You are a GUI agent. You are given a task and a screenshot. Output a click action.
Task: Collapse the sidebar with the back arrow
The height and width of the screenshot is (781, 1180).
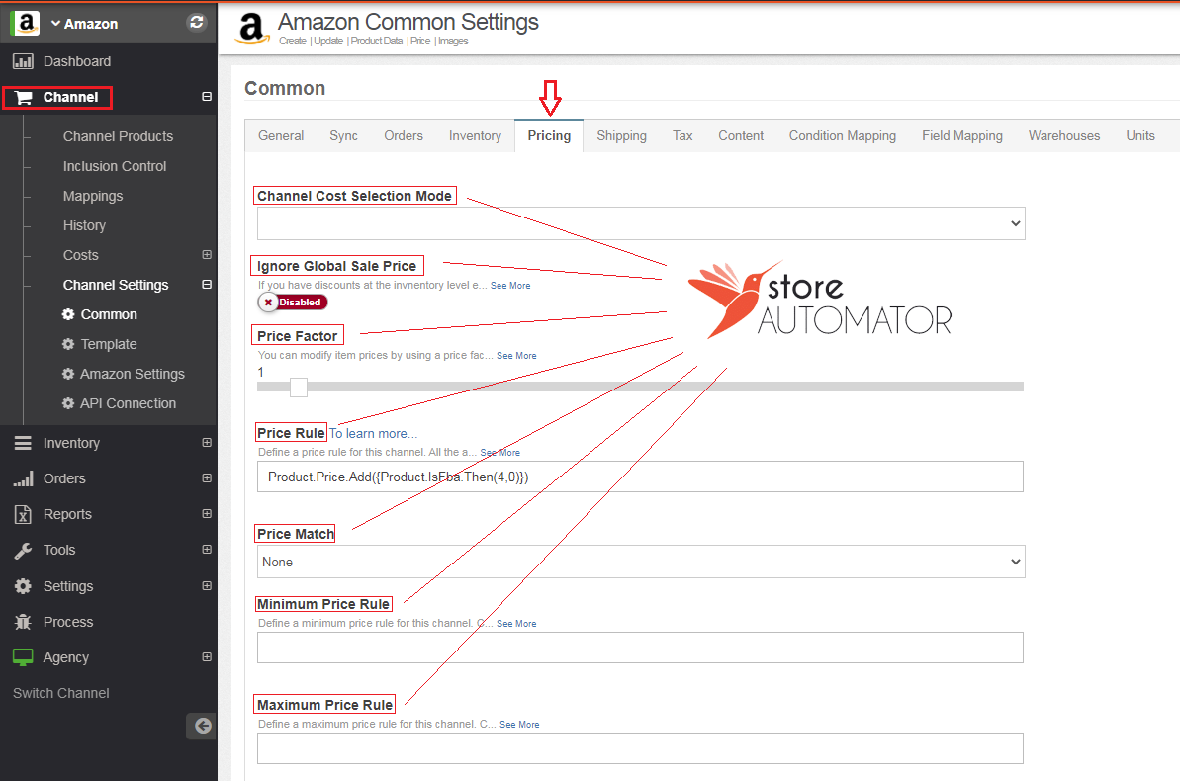point(203,726)
